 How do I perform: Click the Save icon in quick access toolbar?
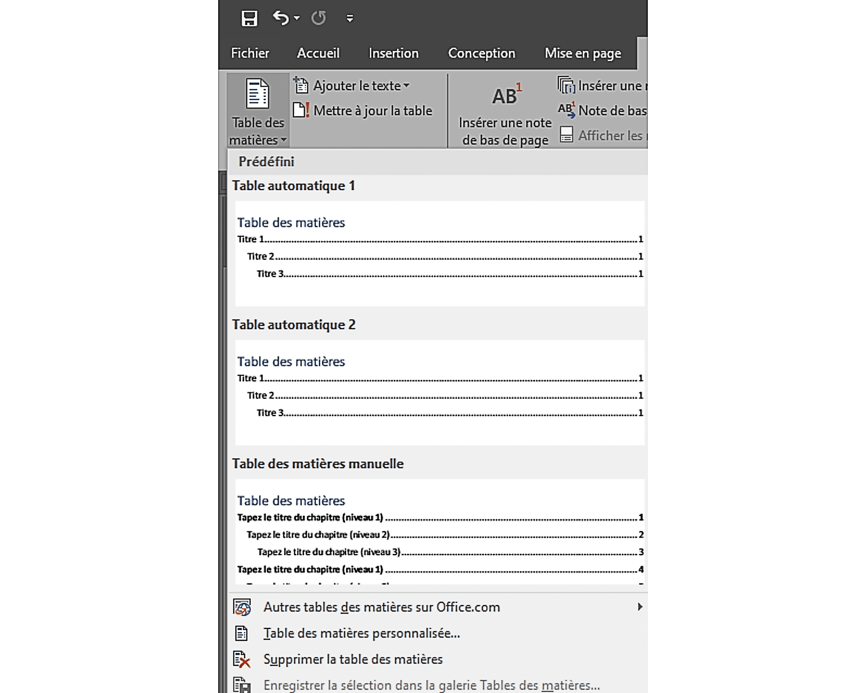(x=249, y=18)
